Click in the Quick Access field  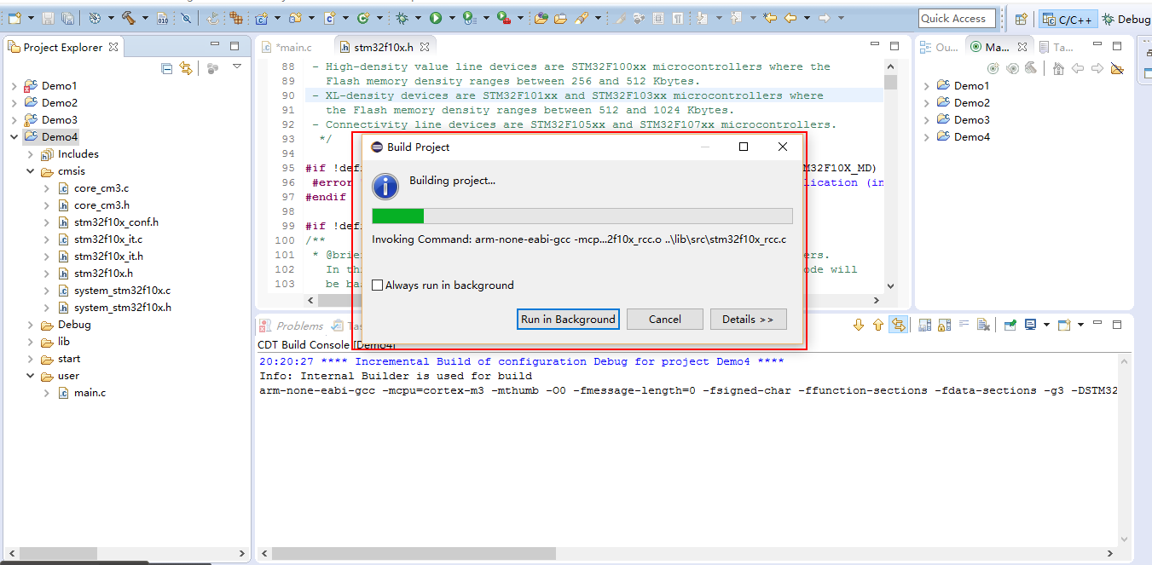[958, 19]
